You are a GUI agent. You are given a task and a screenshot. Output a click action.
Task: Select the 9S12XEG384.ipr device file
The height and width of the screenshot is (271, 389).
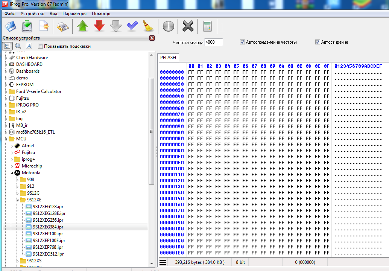point(48,227)
